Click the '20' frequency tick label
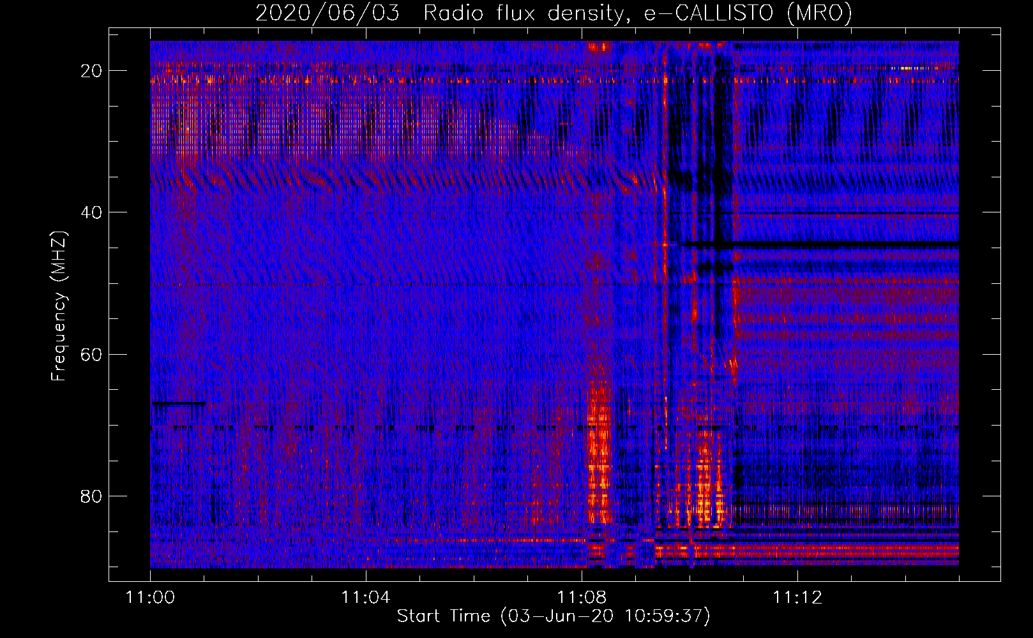 tap(91, 71)
